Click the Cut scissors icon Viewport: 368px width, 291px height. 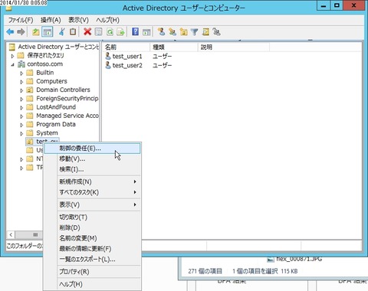tap(61, 32)
